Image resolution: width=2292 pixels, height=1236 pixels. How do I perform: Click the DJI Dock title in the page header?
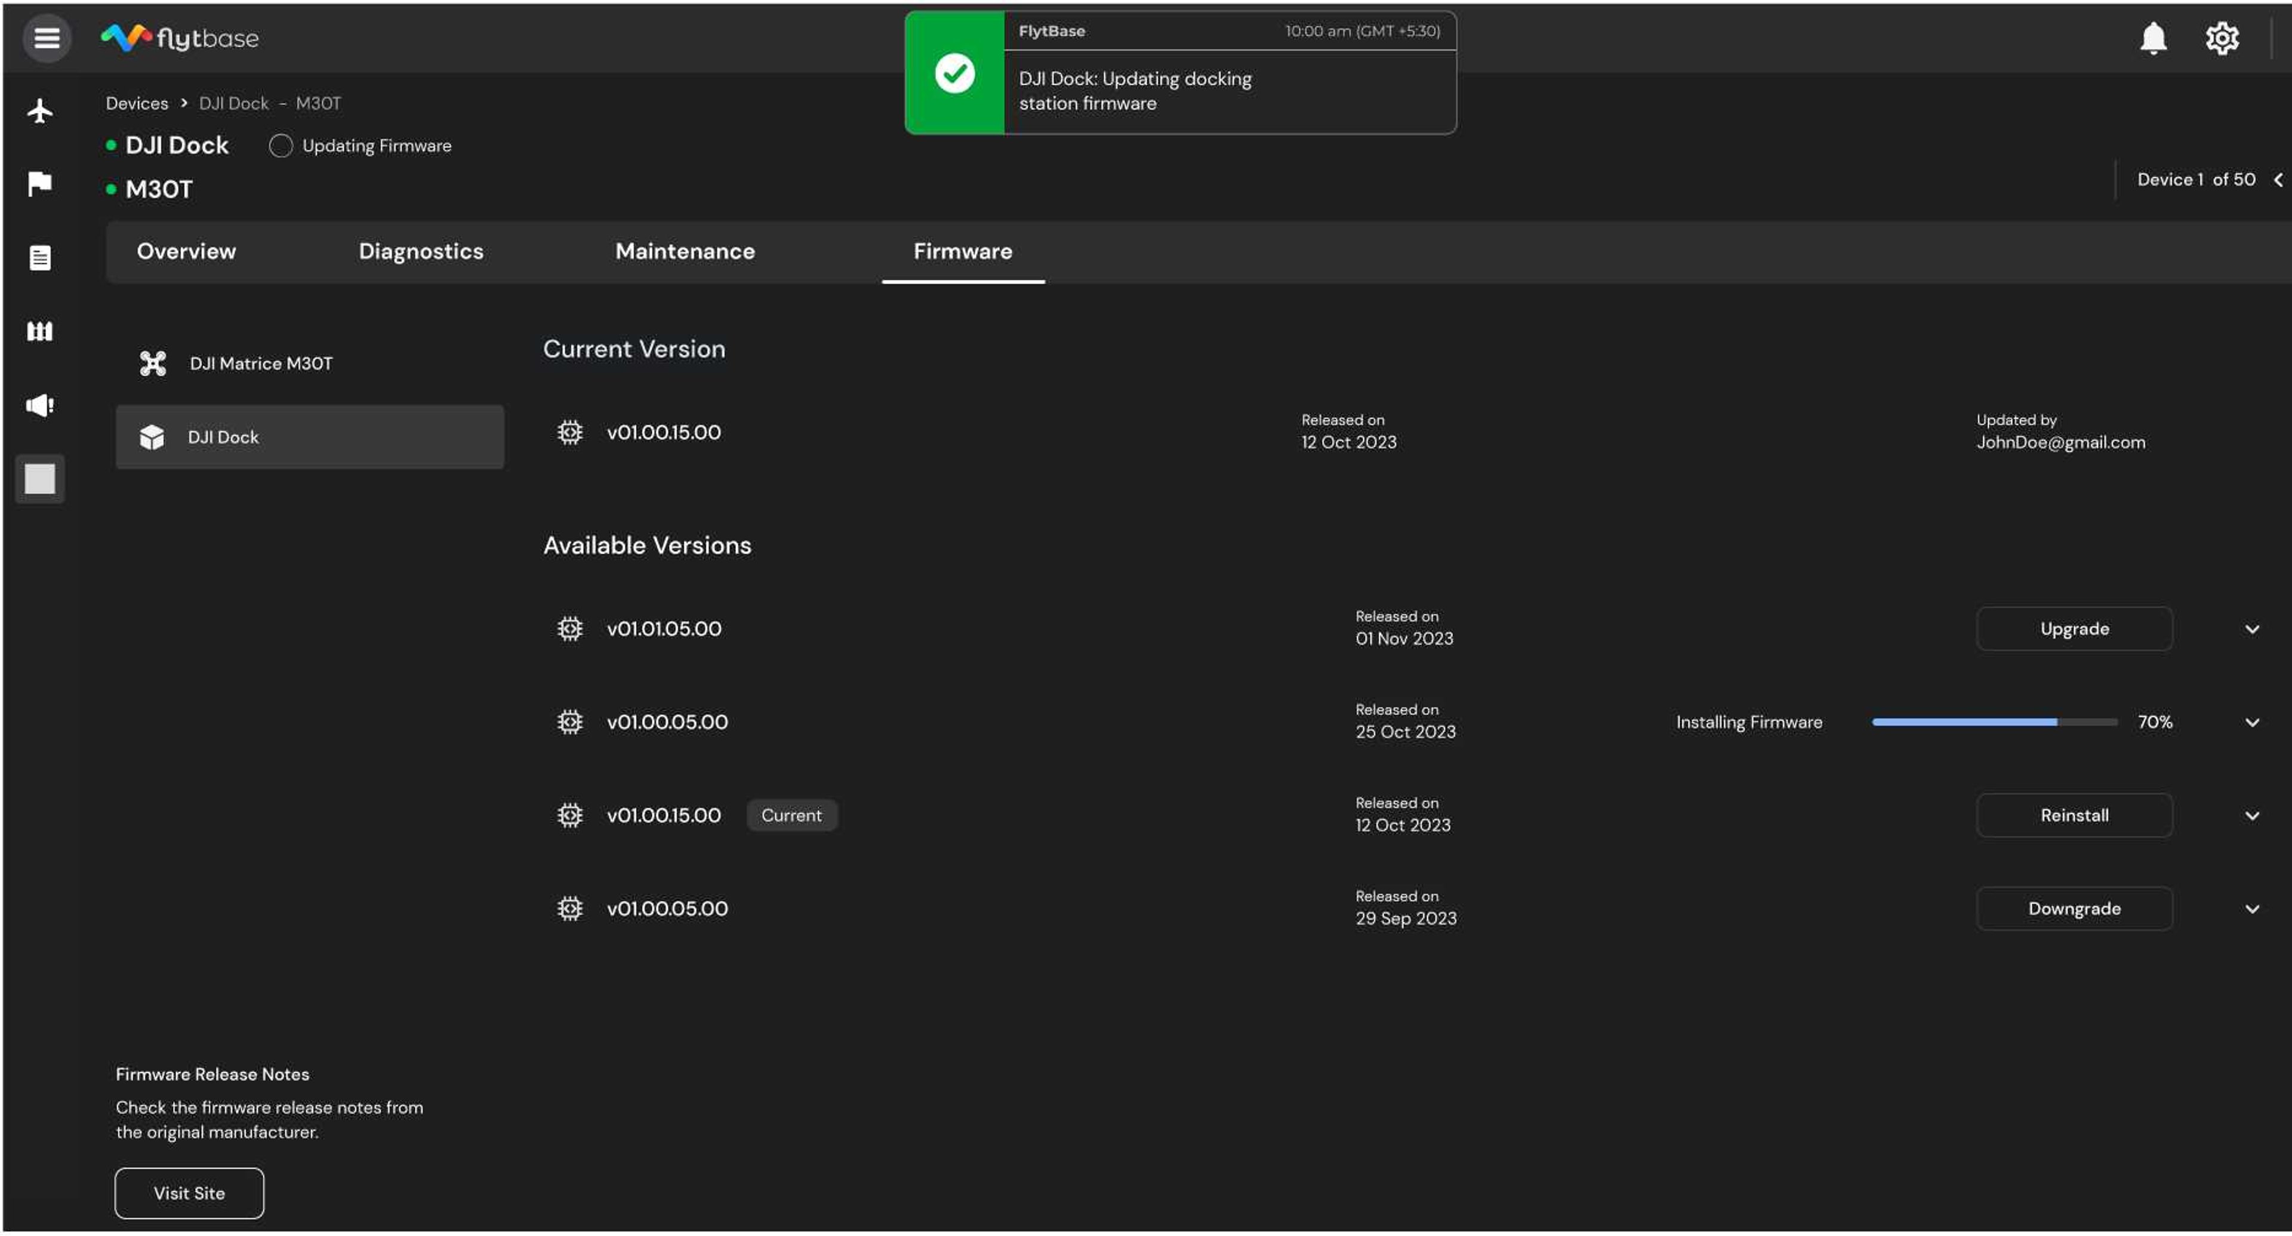coord(177,146)
